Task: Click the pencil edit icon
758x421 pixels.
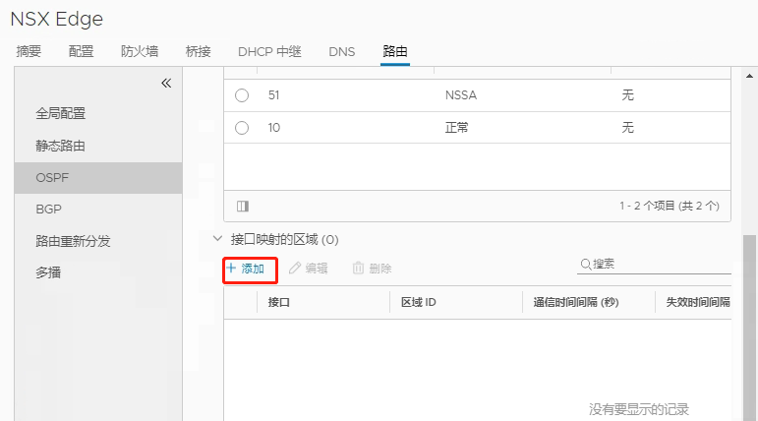Action: click(295, 269)
